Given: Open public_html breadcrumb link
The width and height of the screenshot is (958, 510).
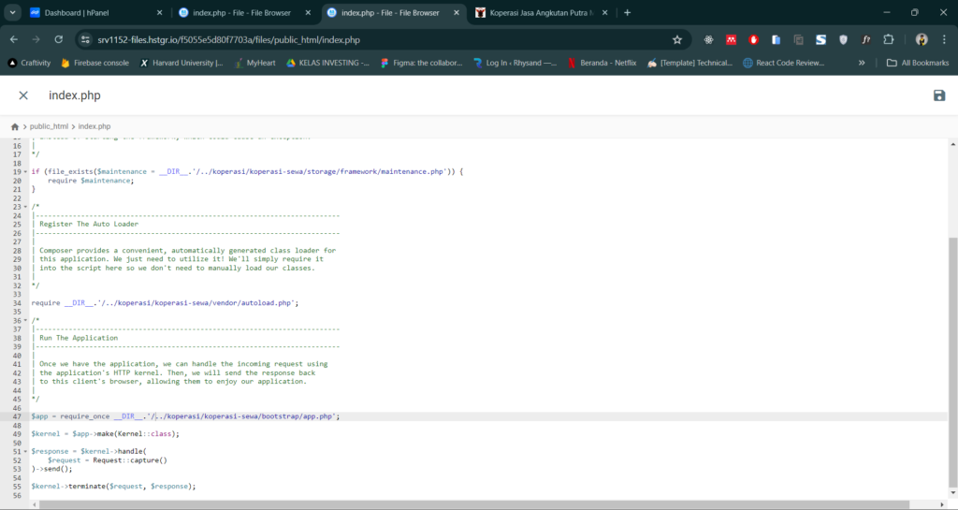Looking at the screenshot, I should [49, 126].
